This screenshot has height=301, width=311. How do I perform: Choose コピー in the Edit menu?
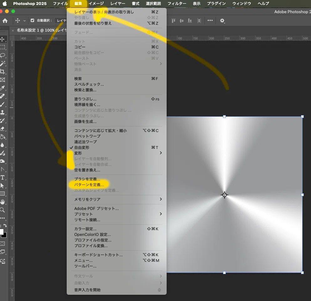(x=117, y=47)
